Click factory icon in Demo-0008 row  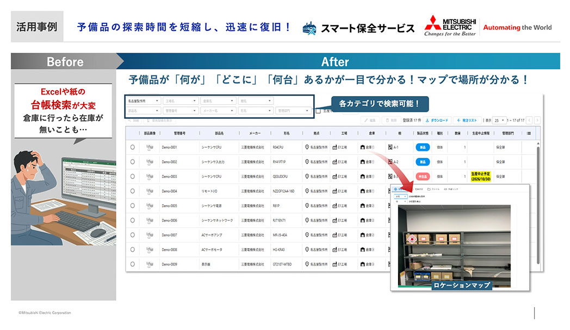[x=335, y=250]
